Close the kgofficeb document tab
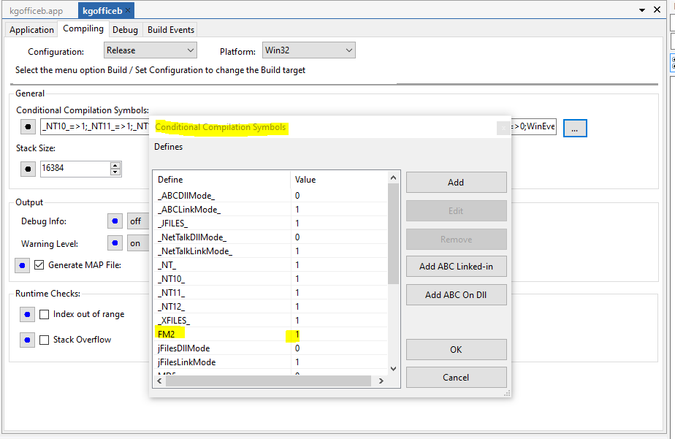Image resolution: width=675 pixels, height=439 pixels. pyautogui.click(x=128, y=11)
